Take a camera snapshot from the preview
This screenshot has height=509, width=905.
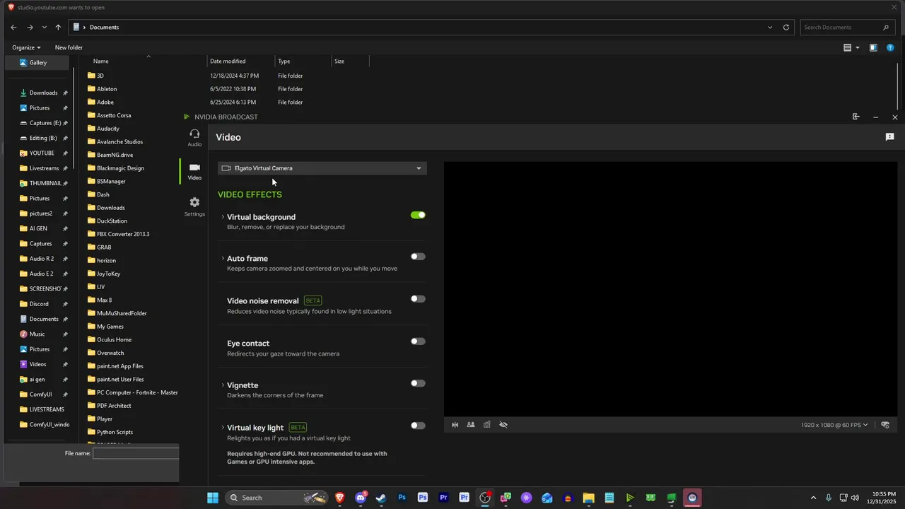(487, 425)
